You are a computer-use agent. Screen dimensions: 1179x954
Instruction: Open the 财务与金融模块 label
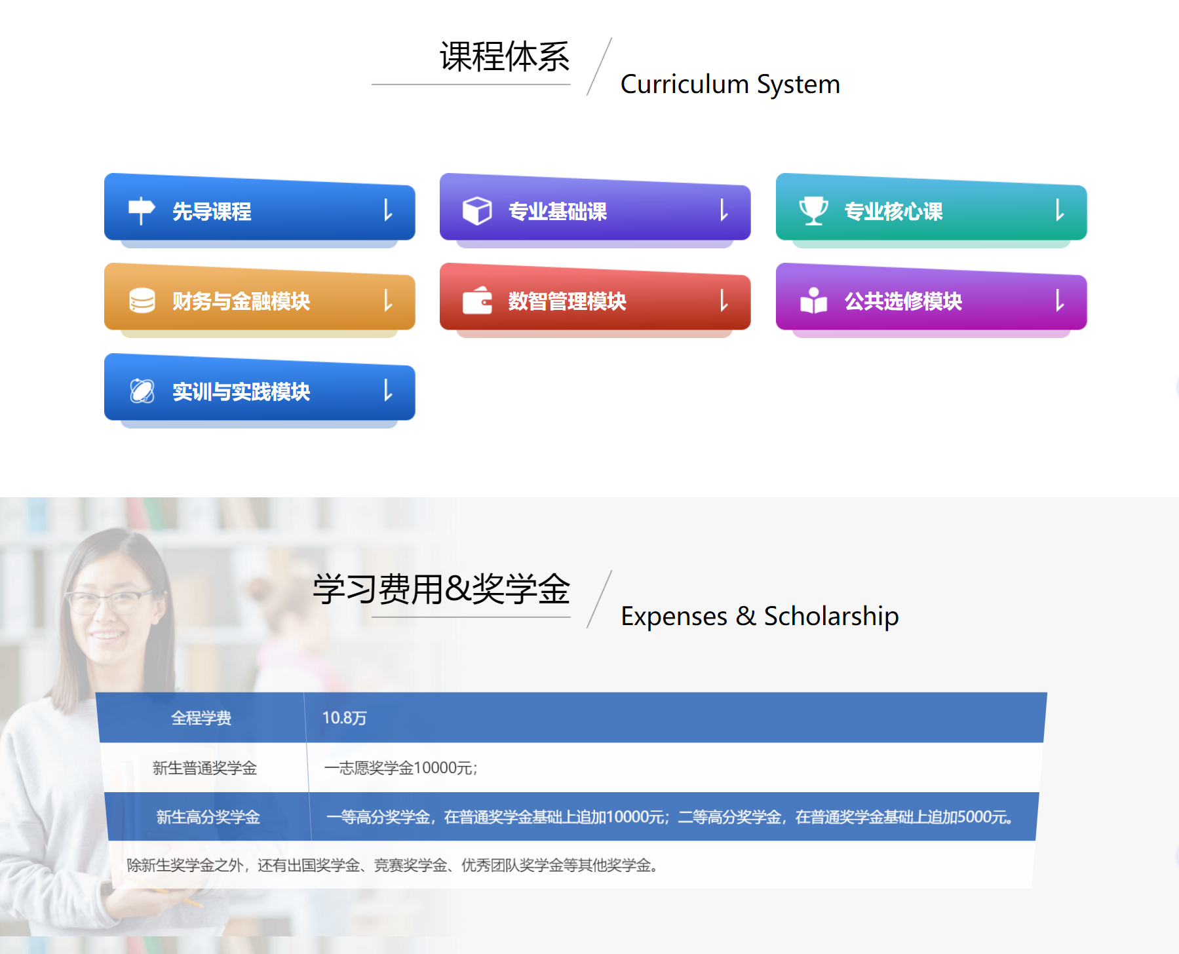[241, 301]
